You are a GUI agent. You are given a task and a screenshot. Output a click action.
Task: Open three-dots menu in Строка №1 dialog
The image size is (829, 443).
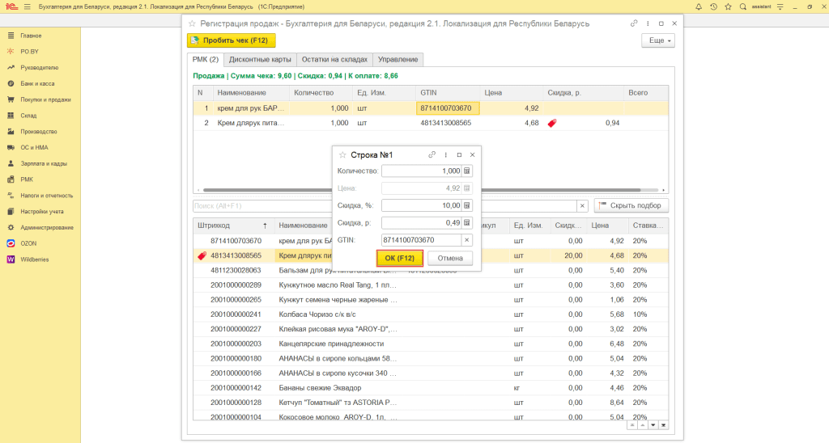click(x=446, y=154)
